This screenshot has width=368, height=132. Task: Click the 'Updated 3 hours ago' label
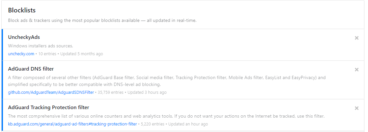tap(147, 92)
